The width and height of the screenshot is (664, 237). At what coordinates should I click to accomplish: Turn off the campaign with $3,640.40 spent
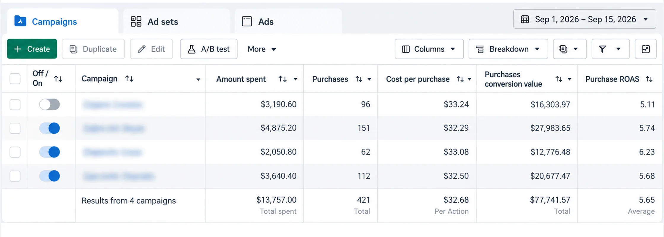(50, 176)
